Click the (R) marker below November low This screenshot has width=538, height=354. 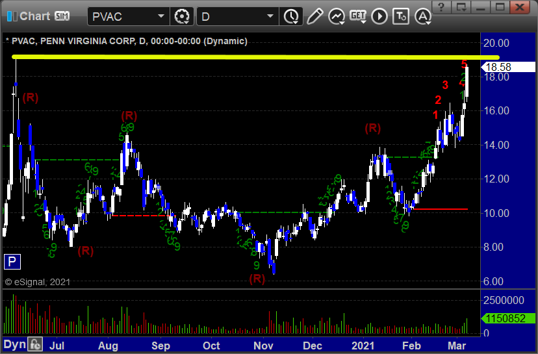tap(257, 279)
